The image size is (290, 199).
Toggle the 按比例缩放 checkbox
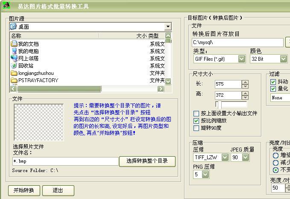(196, 121)
